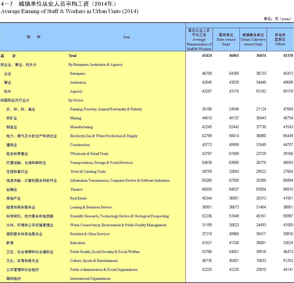Click Hotel average value 28759
Screen dimensions: 294x283
coord(207,171)
